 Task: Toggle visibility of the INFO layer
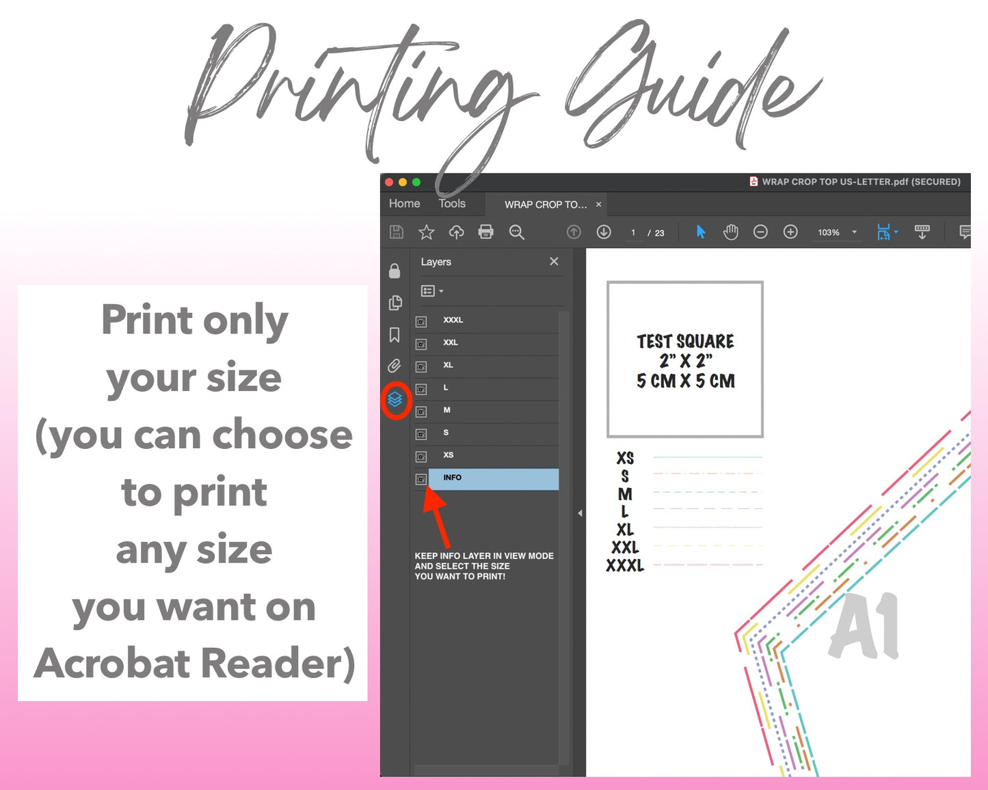click(x=421, y=479)
